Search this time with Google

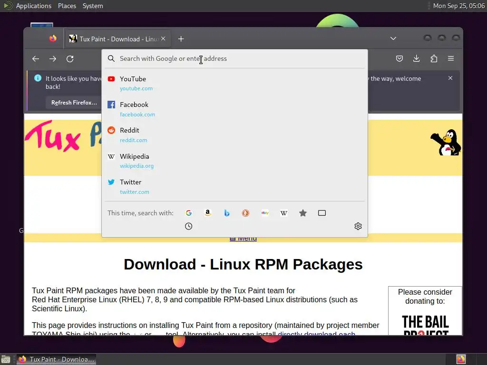tap(188, 213)
